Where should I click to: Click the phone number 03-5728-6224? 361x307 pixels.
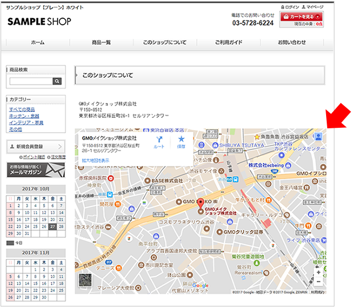(x=253, y=23)
